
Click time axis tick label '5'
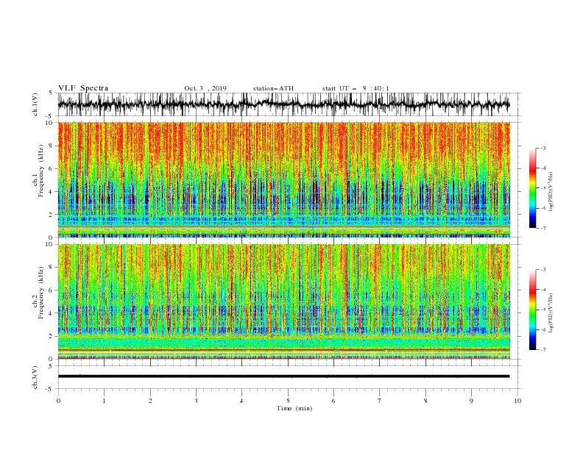(288, 401)
